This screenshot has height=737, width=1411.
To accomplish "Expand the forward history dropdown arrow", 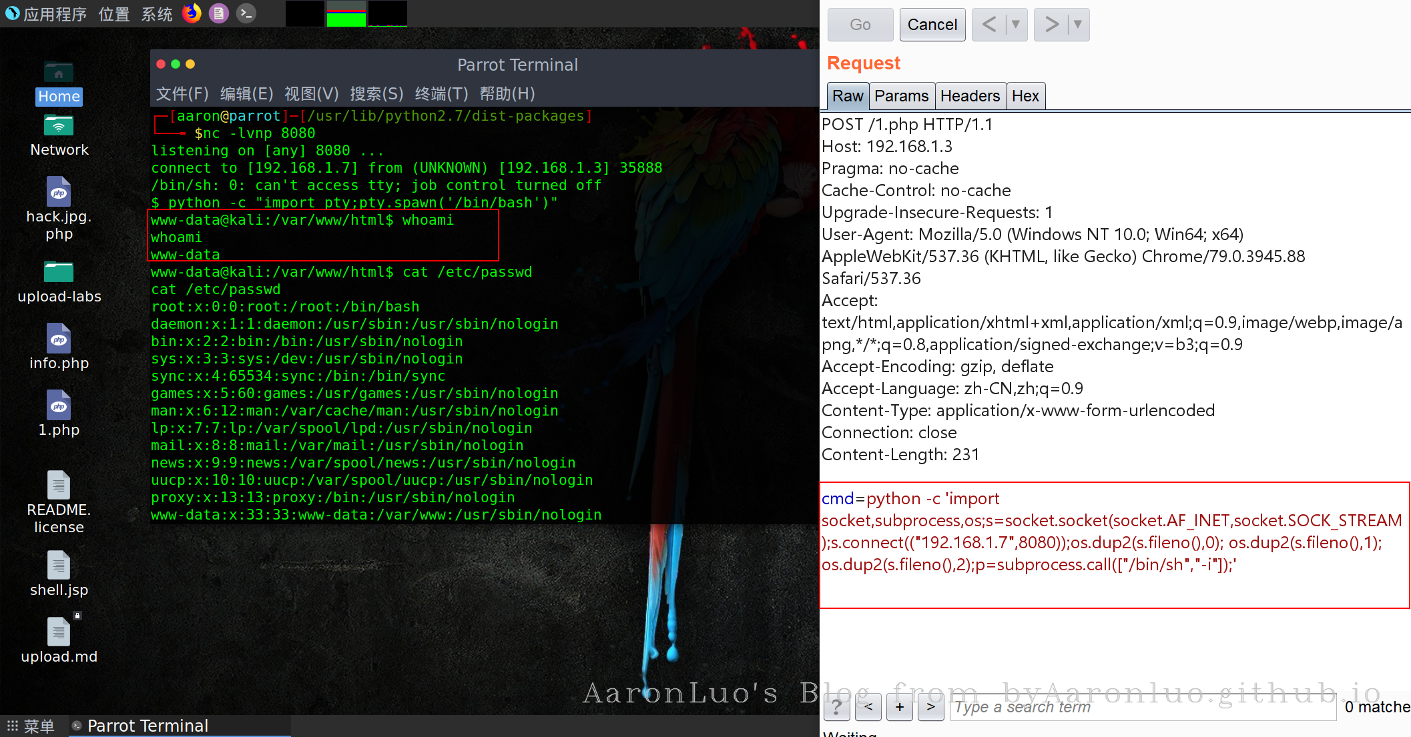I will [x=1077, y=25].
